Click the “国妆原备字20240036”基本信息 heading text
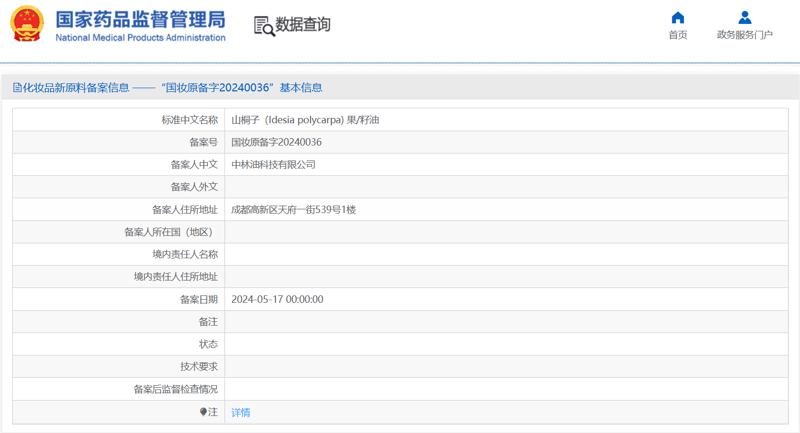This screenshot has width=800, height=433. (x=242, y=88)
